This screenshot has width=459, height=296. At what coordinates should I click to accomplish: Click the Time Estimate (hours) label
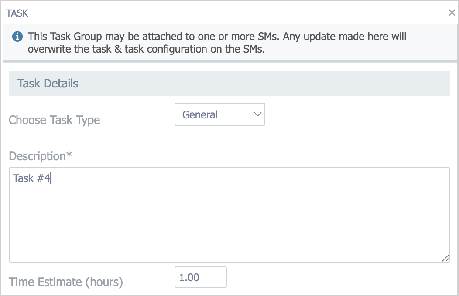(x=66, y=282)
